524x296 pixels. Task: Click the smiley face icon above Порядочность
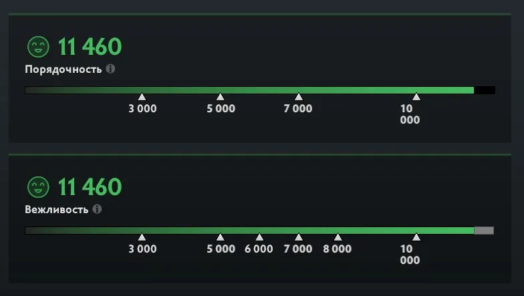coord(38,47)
